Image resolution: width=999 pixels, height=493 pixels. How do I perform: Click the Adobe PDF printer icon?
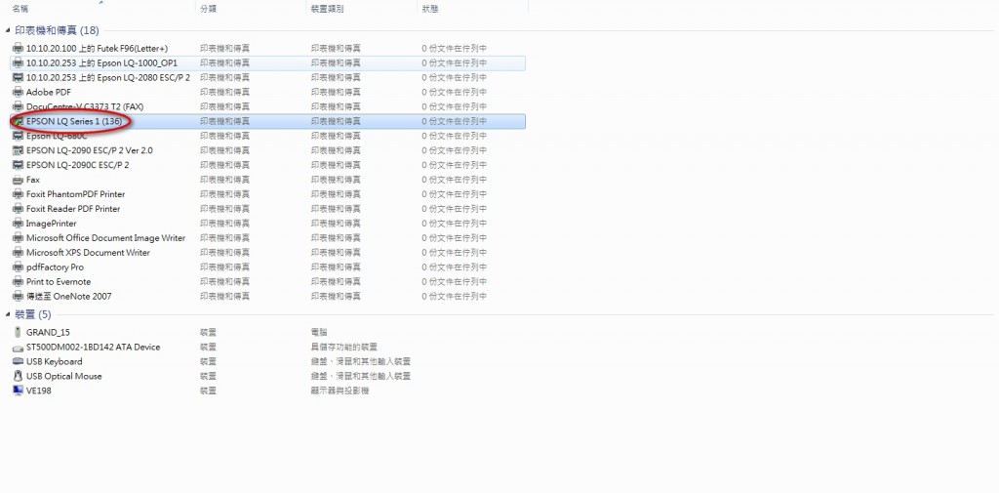coord(18,92)
